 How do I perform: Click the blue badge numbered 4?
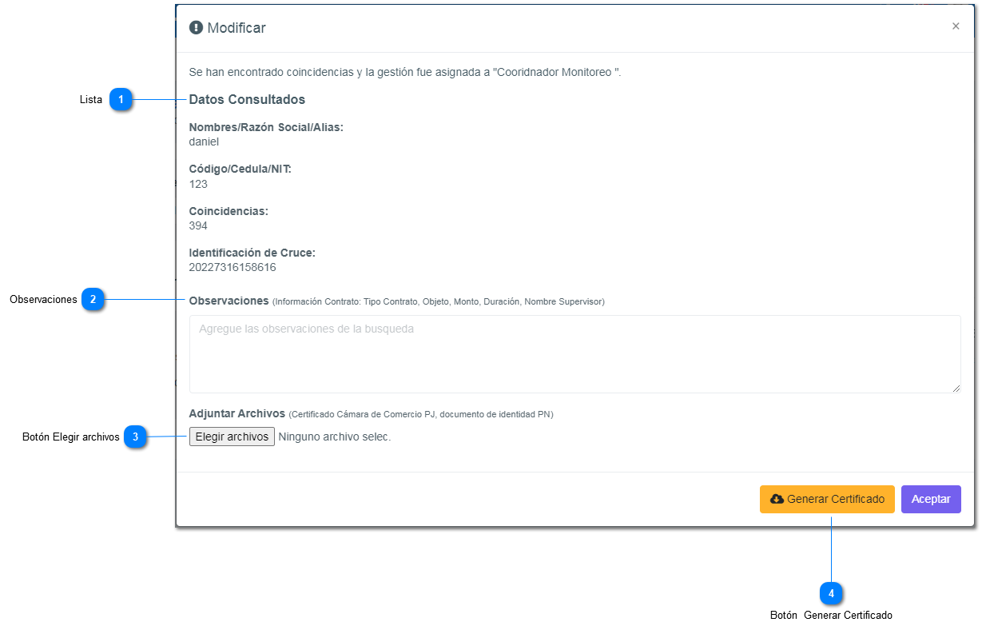coord(831,594)
